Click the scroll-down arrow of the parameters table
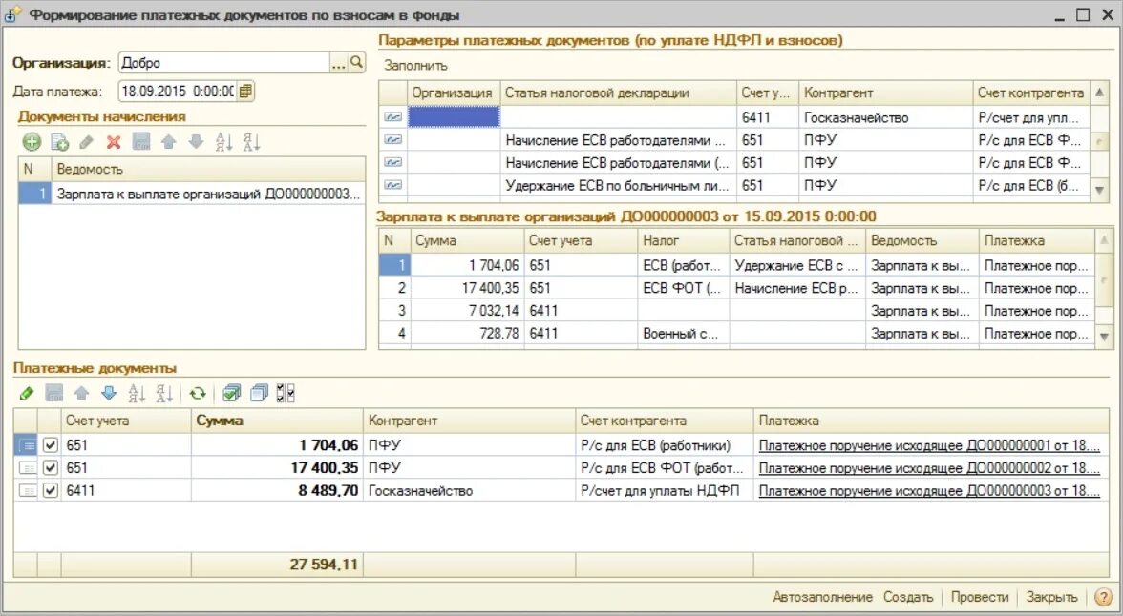Viewport: 1123px width, 616px height. 1099,190
